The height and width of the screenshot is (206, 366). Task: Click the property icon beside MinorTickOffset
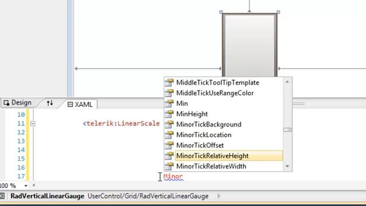[x=169, y=145]
